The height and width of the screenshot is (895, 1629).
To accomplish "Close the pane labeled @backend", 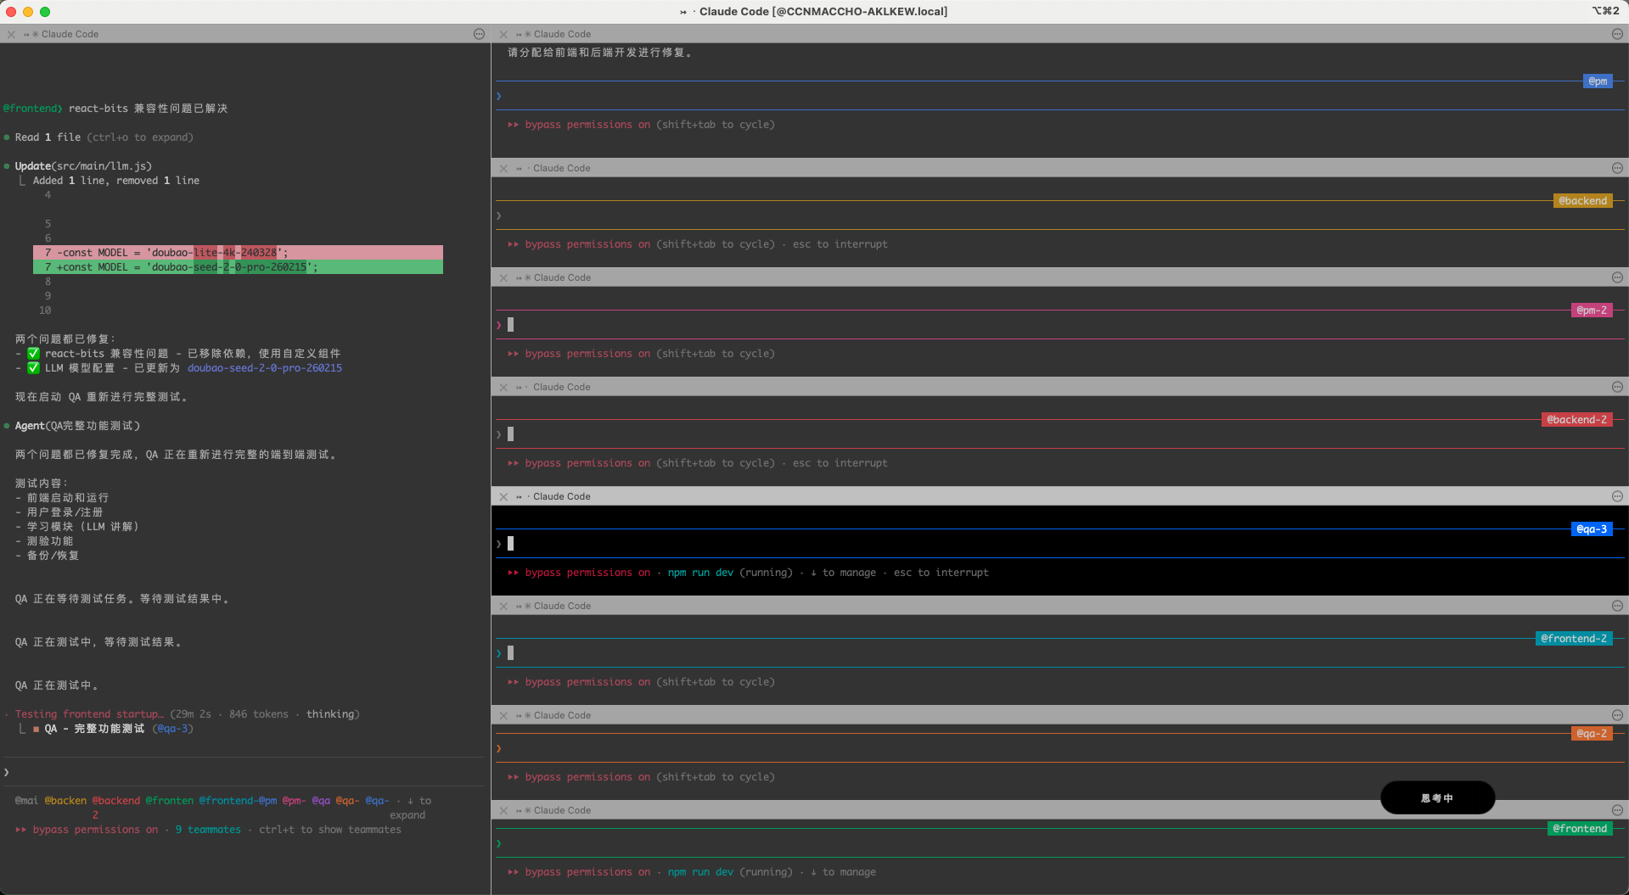I will point(503,169).
